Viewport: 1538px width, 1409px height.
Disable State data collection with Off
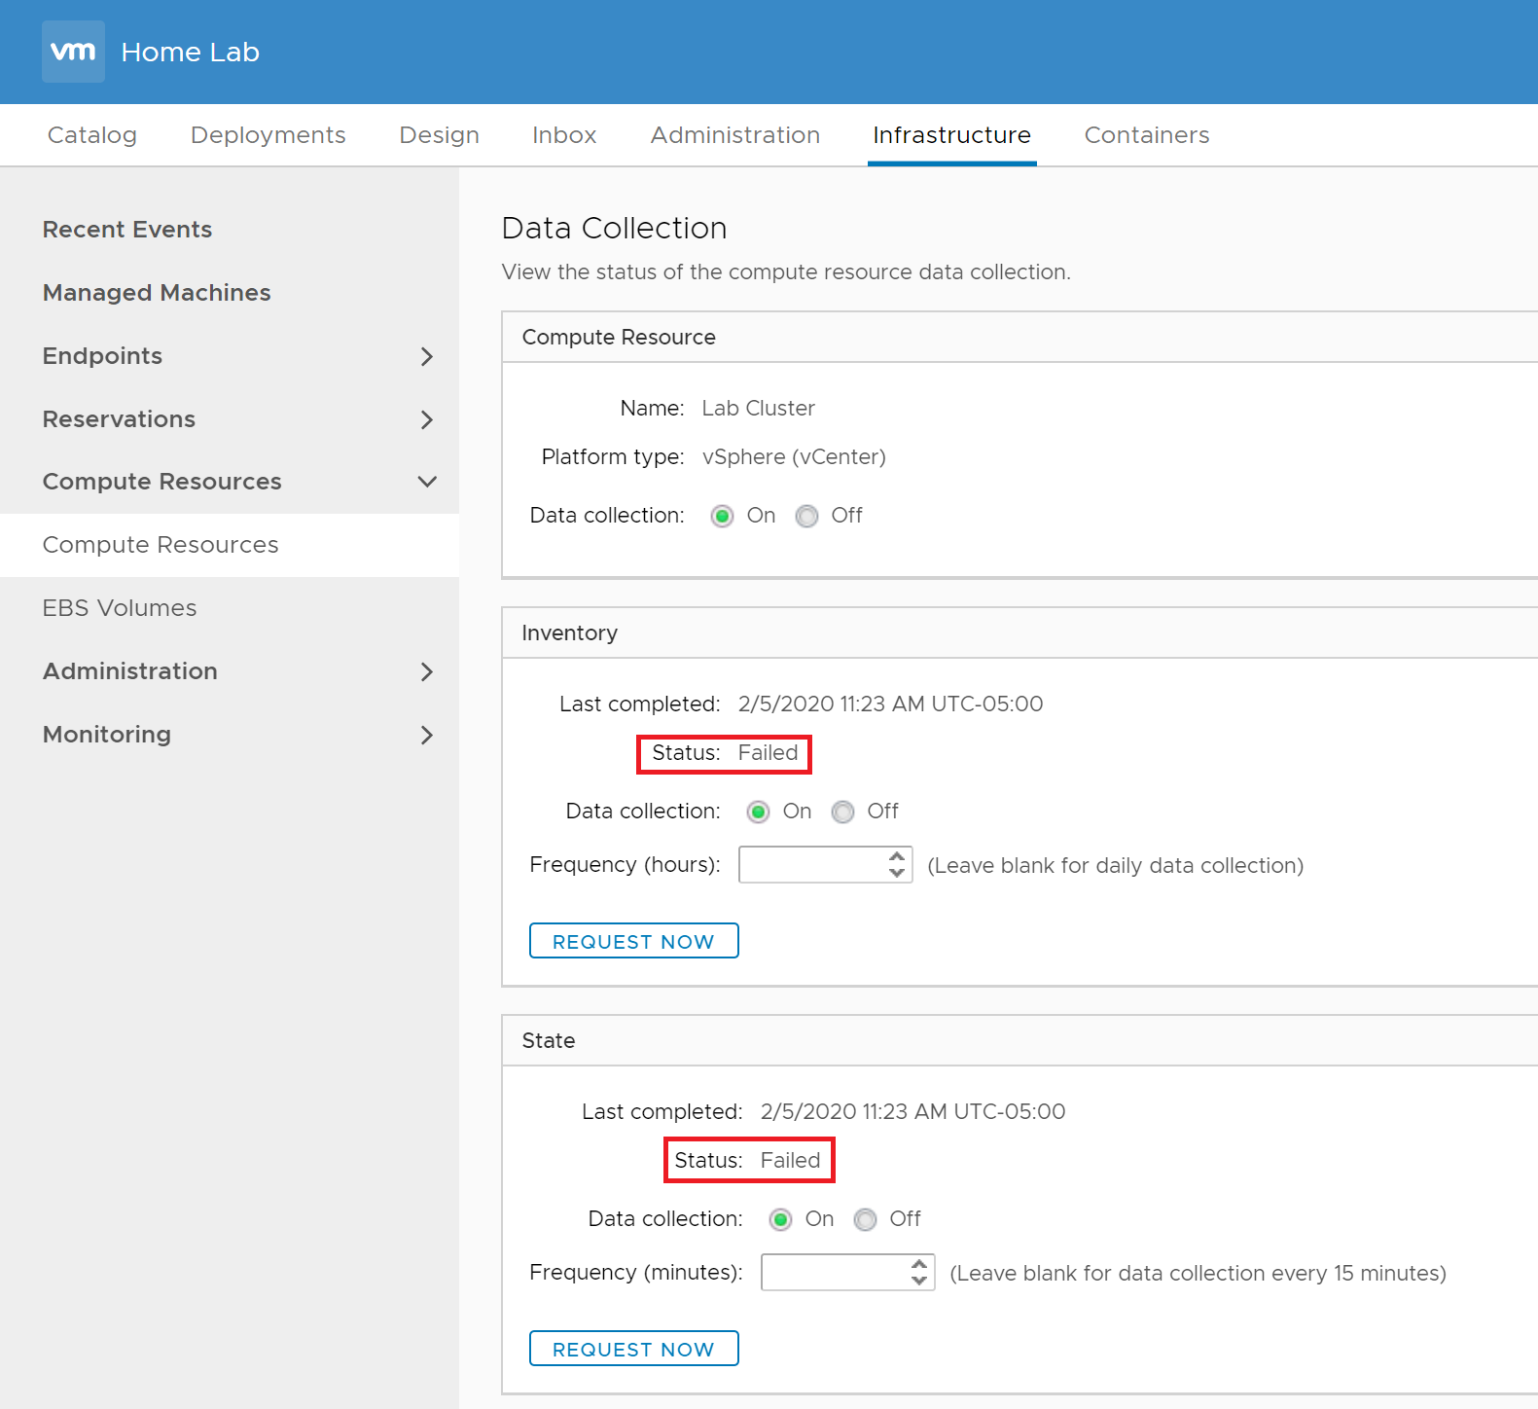pyautogui.click(x=866, y=1219)
